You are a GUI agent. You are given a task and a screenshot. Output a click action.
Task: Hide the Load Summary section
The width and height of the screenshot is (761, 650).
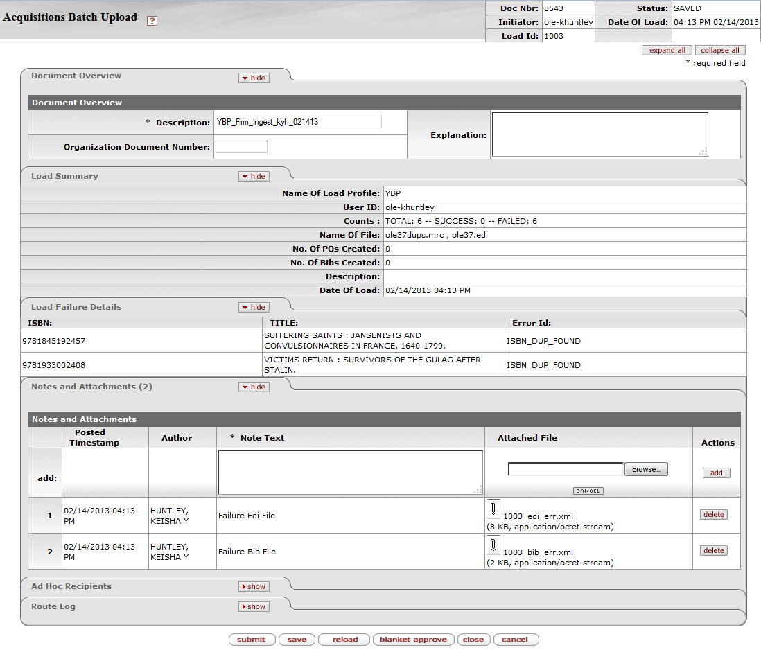tap(254, 177)
